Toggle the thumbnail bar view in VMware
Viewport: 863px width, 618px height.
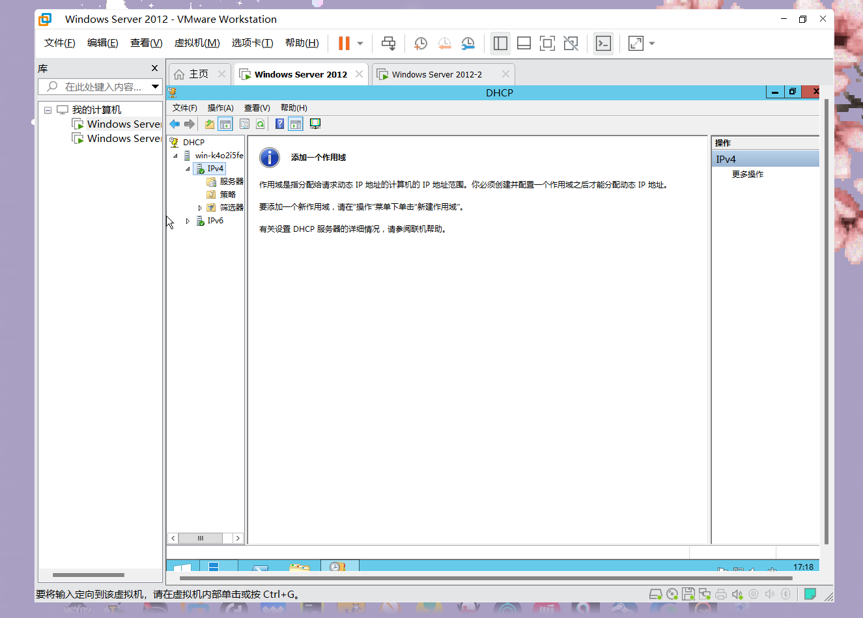click(x=524, y=44)
